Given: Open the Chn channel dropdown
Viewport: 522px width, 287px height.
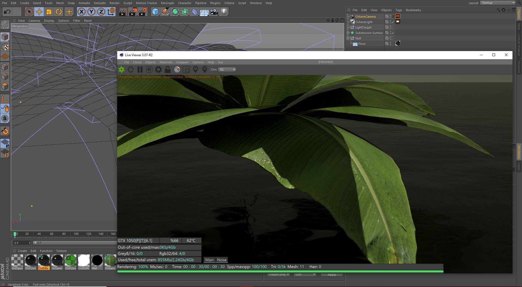Looking at the screenshot, I should click(227, 70).
